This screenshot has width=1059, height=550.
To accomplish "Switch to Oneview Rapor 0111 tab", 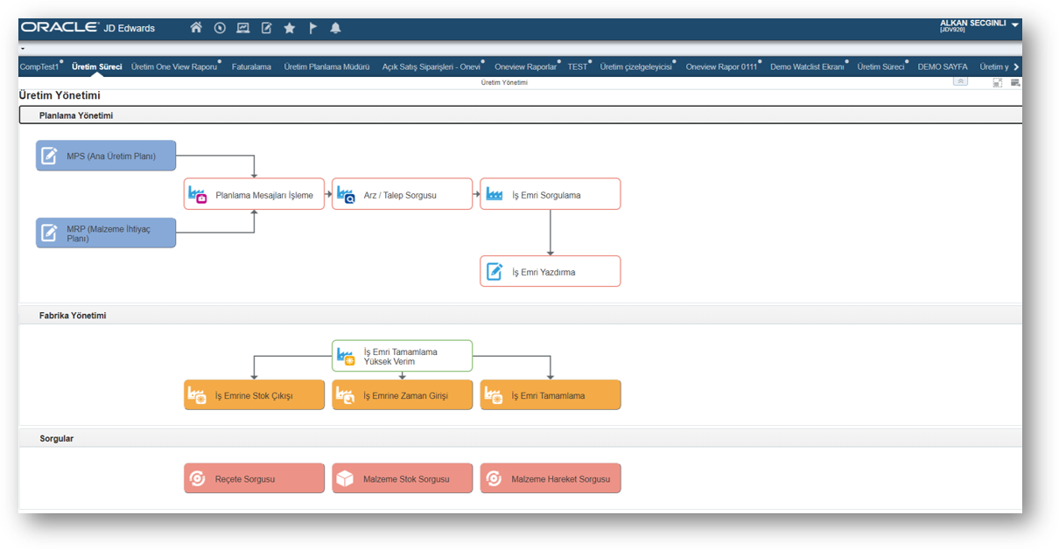I will coord(721,66).
